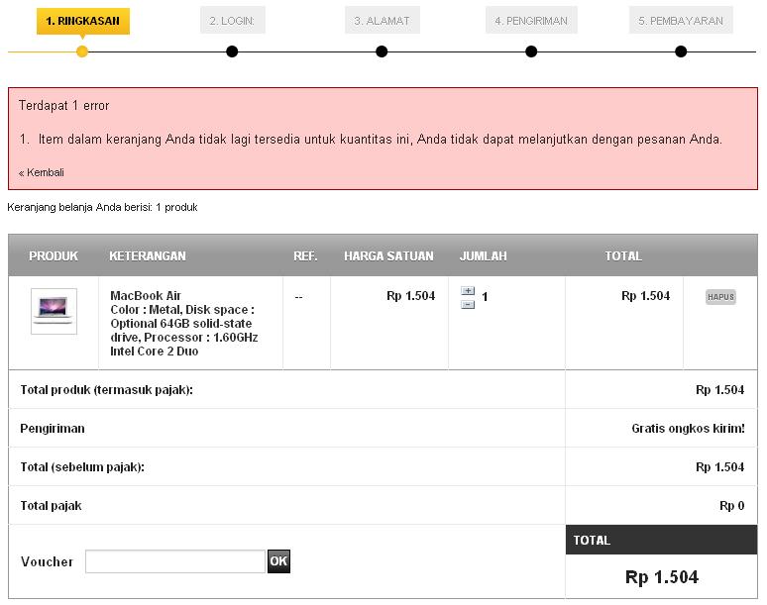Click the 'Gratis ongkos kirim!' text
Image resolution: width=767 pixels, height=605 pixels.
tap(689, 429)
